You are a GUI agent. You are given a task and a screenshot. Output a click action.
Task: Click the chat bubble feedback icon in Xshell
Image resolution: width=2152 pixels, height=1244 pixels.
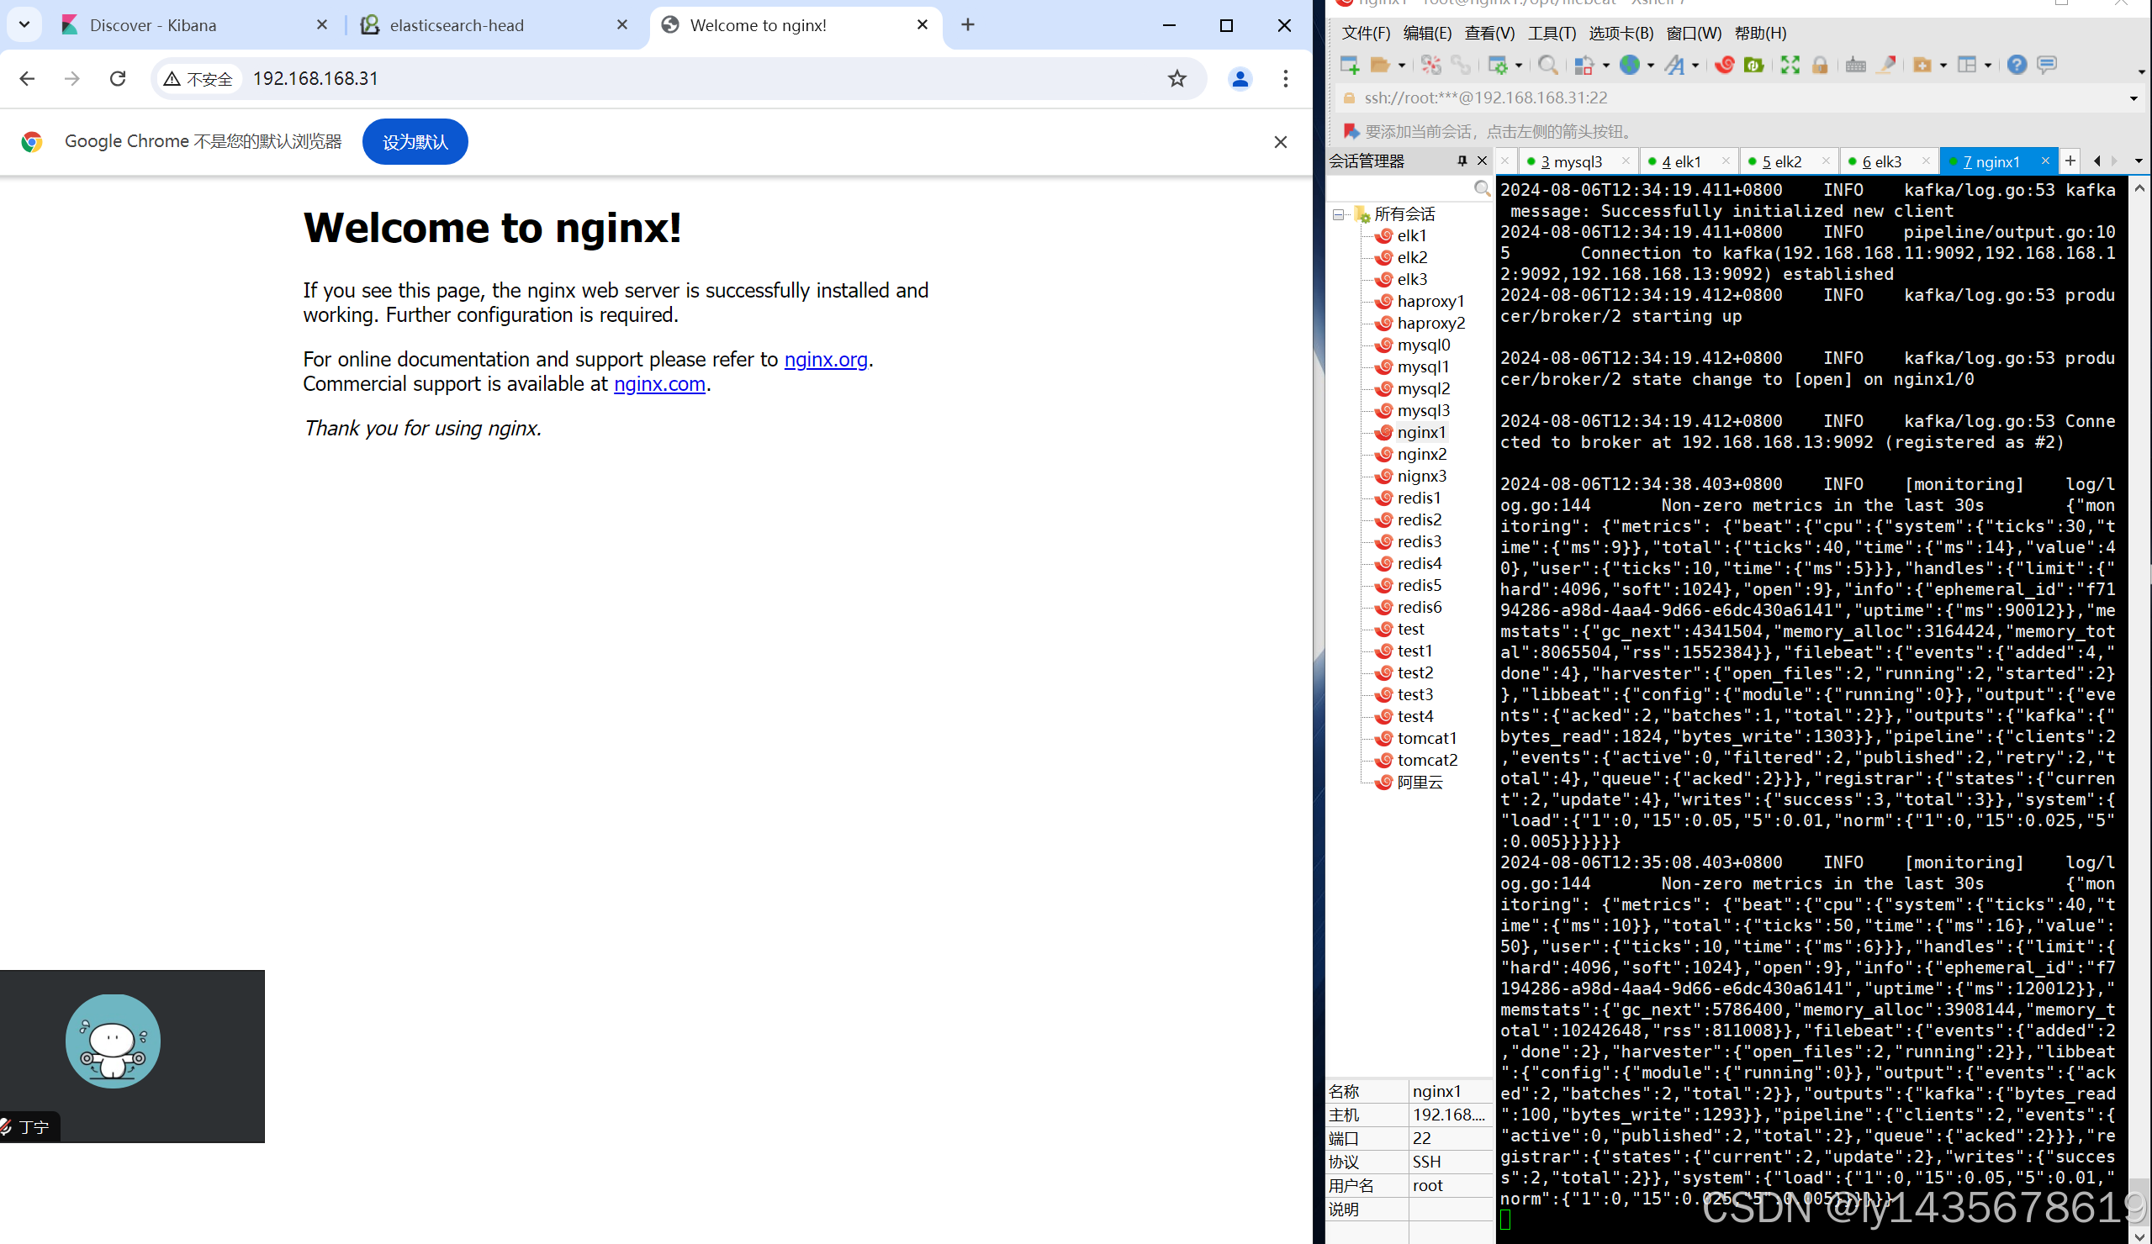tap(2047, 65)
